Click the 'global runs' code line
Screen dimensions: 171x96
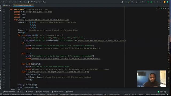click(x=19, y=17)
